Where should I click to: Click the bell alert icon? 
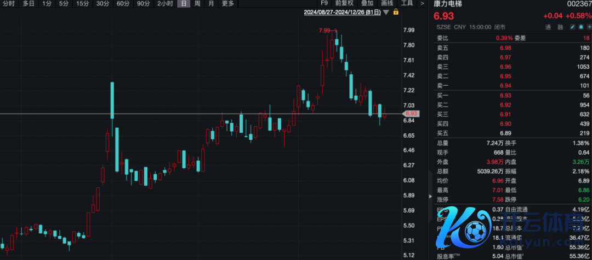click(580, 27)
